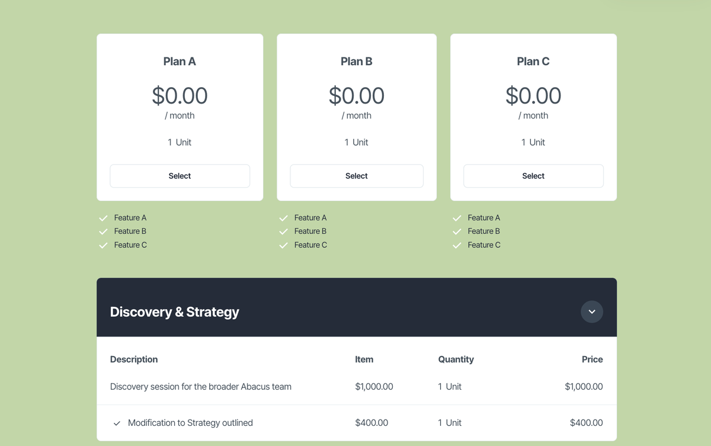Click the Discovery session description row
Viewport: 711px width, 446px height.
(x=200, y=386)
